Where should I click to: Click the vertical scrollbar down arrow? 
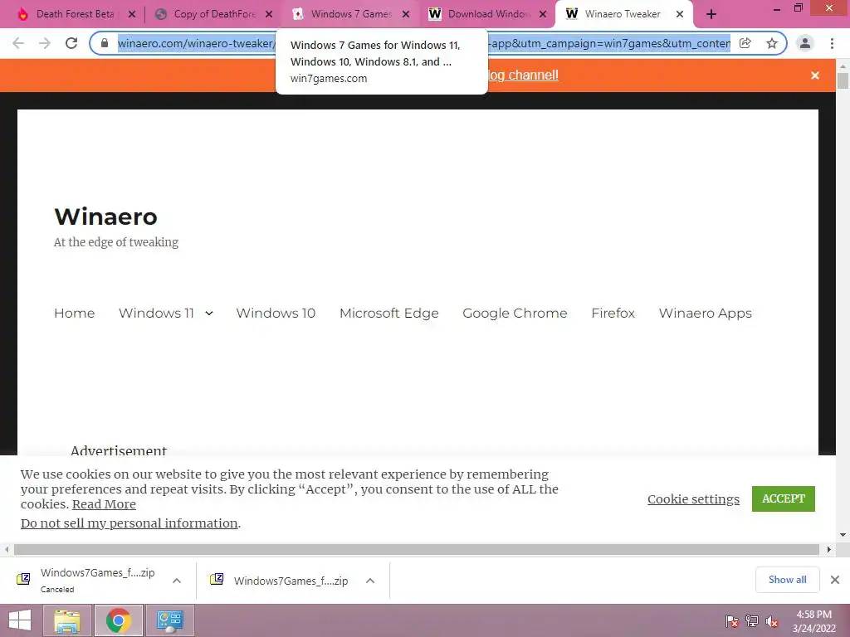click(843, 535)
